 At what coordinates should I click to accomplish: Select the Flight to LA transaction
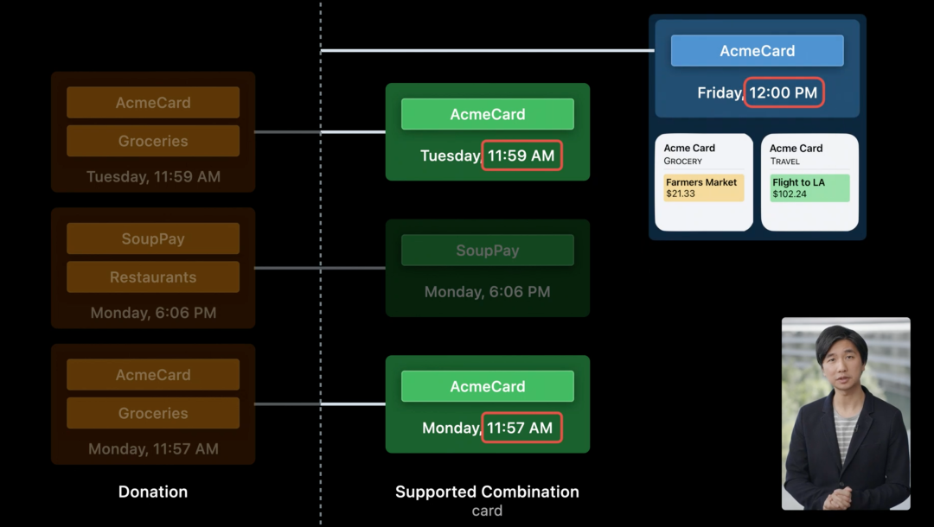(x=809, y=188)
